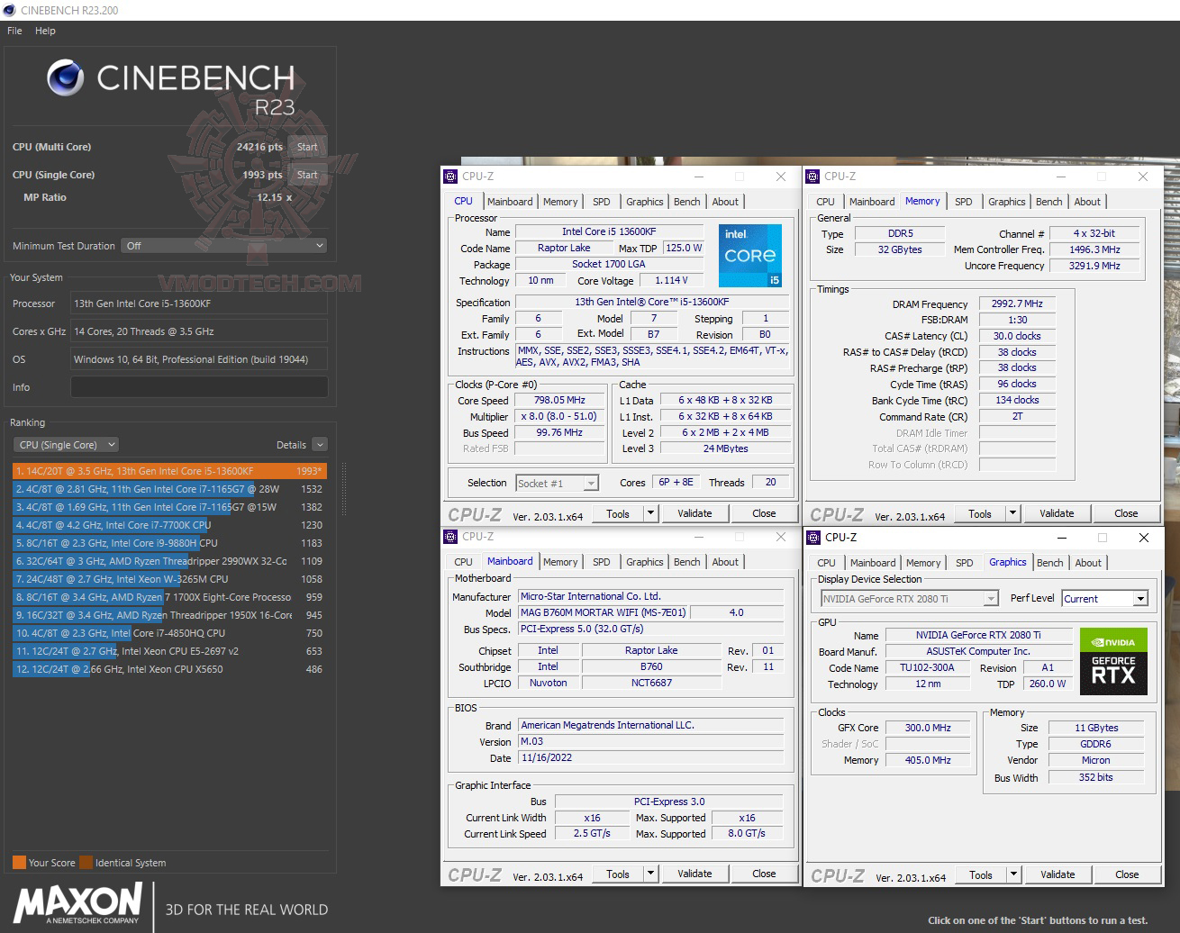Select the ranking row for Threadripper 1950X
Screen dimensions: 1180x933
tap(169, 615)
